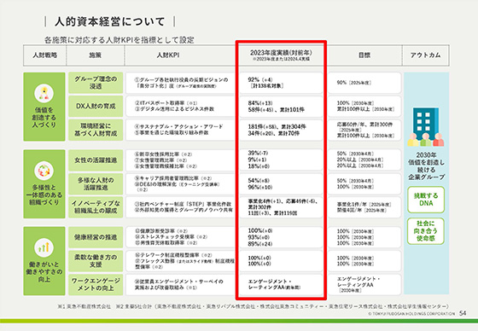Screen dimensions: 478x331
Task: Click the 健康経営の推進 measure cell
Action: [96, 237]
